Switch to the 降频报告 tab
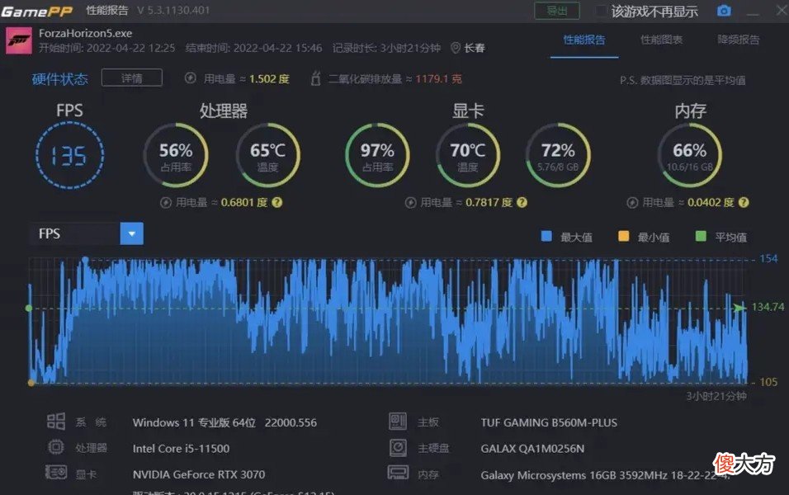 pyautogui.click(x=738, y=40)
